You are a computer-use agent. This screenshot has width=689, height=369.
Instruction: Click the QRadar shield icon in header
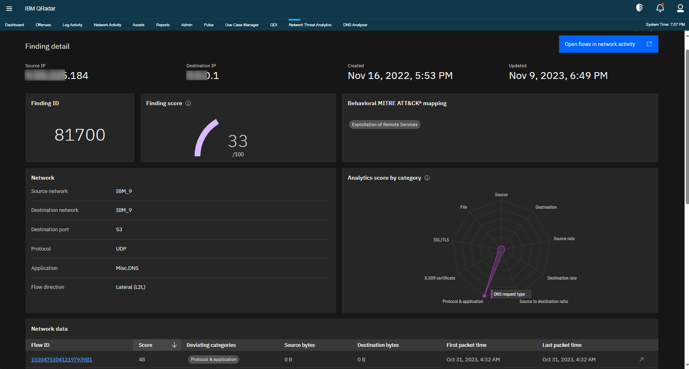(x=639, y=8)
